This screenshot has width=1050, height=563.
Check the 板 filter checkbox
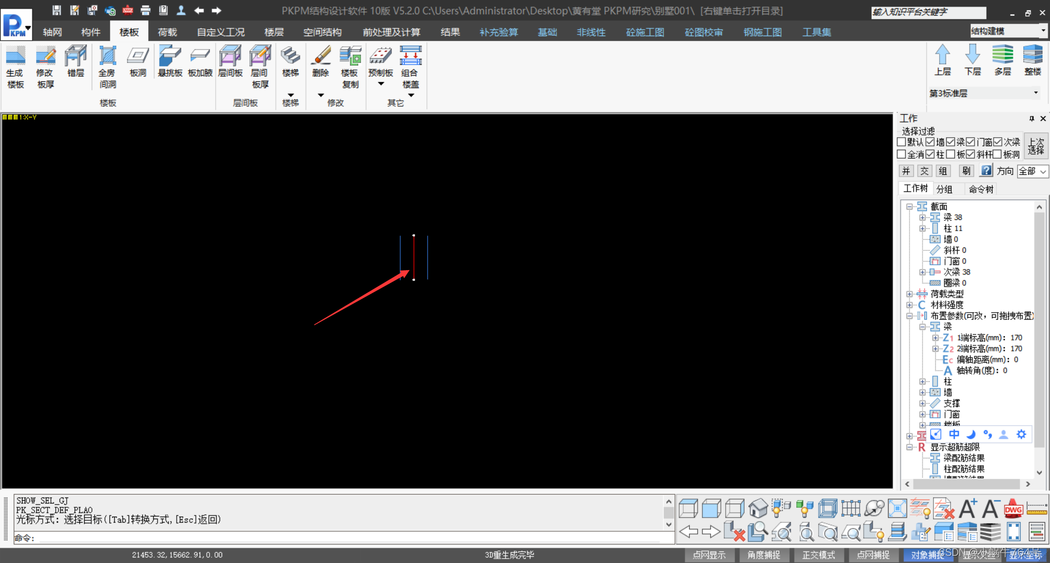[950, 154]
